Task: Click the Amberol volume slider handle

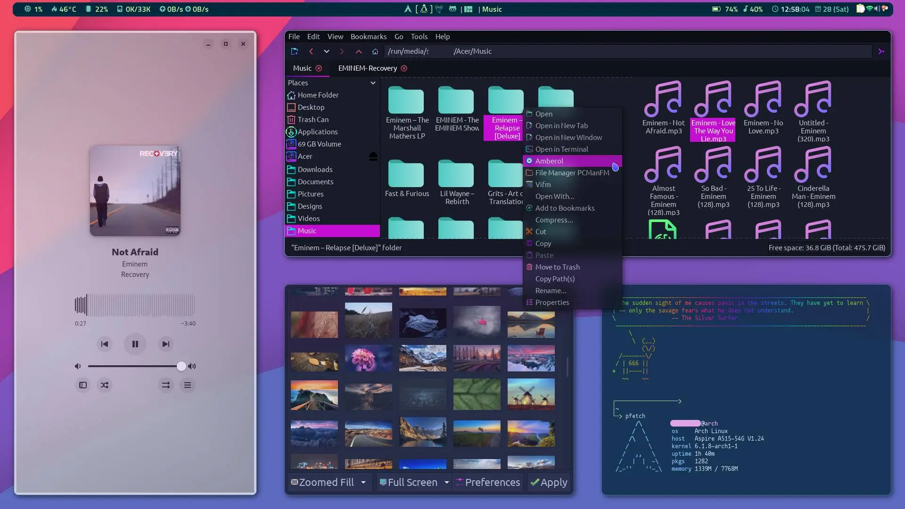Action: point(181,366)
